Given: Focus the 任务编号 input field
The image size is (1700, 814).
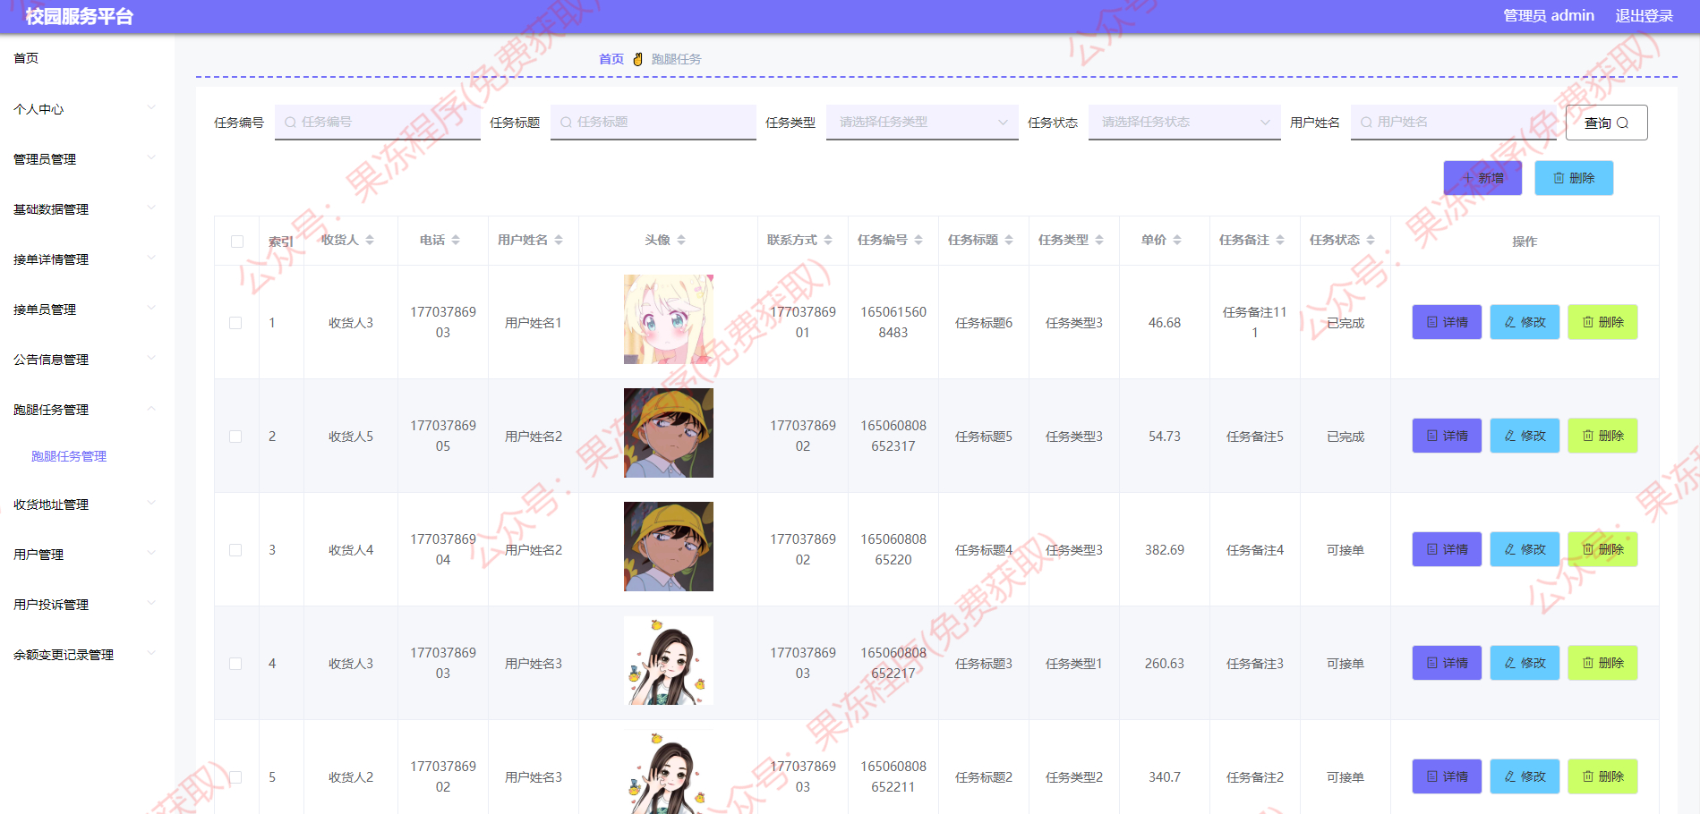Looking at the screenshot, I should pyautogui.click(x=378, y=123).
